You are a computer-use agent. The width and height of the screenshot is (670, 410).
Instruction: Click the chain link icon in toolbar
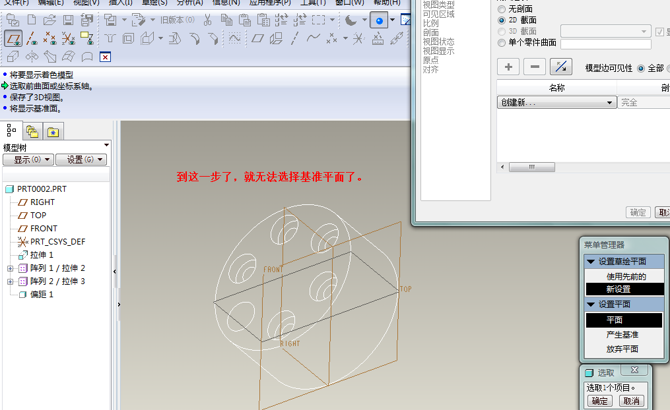(396, 38)
